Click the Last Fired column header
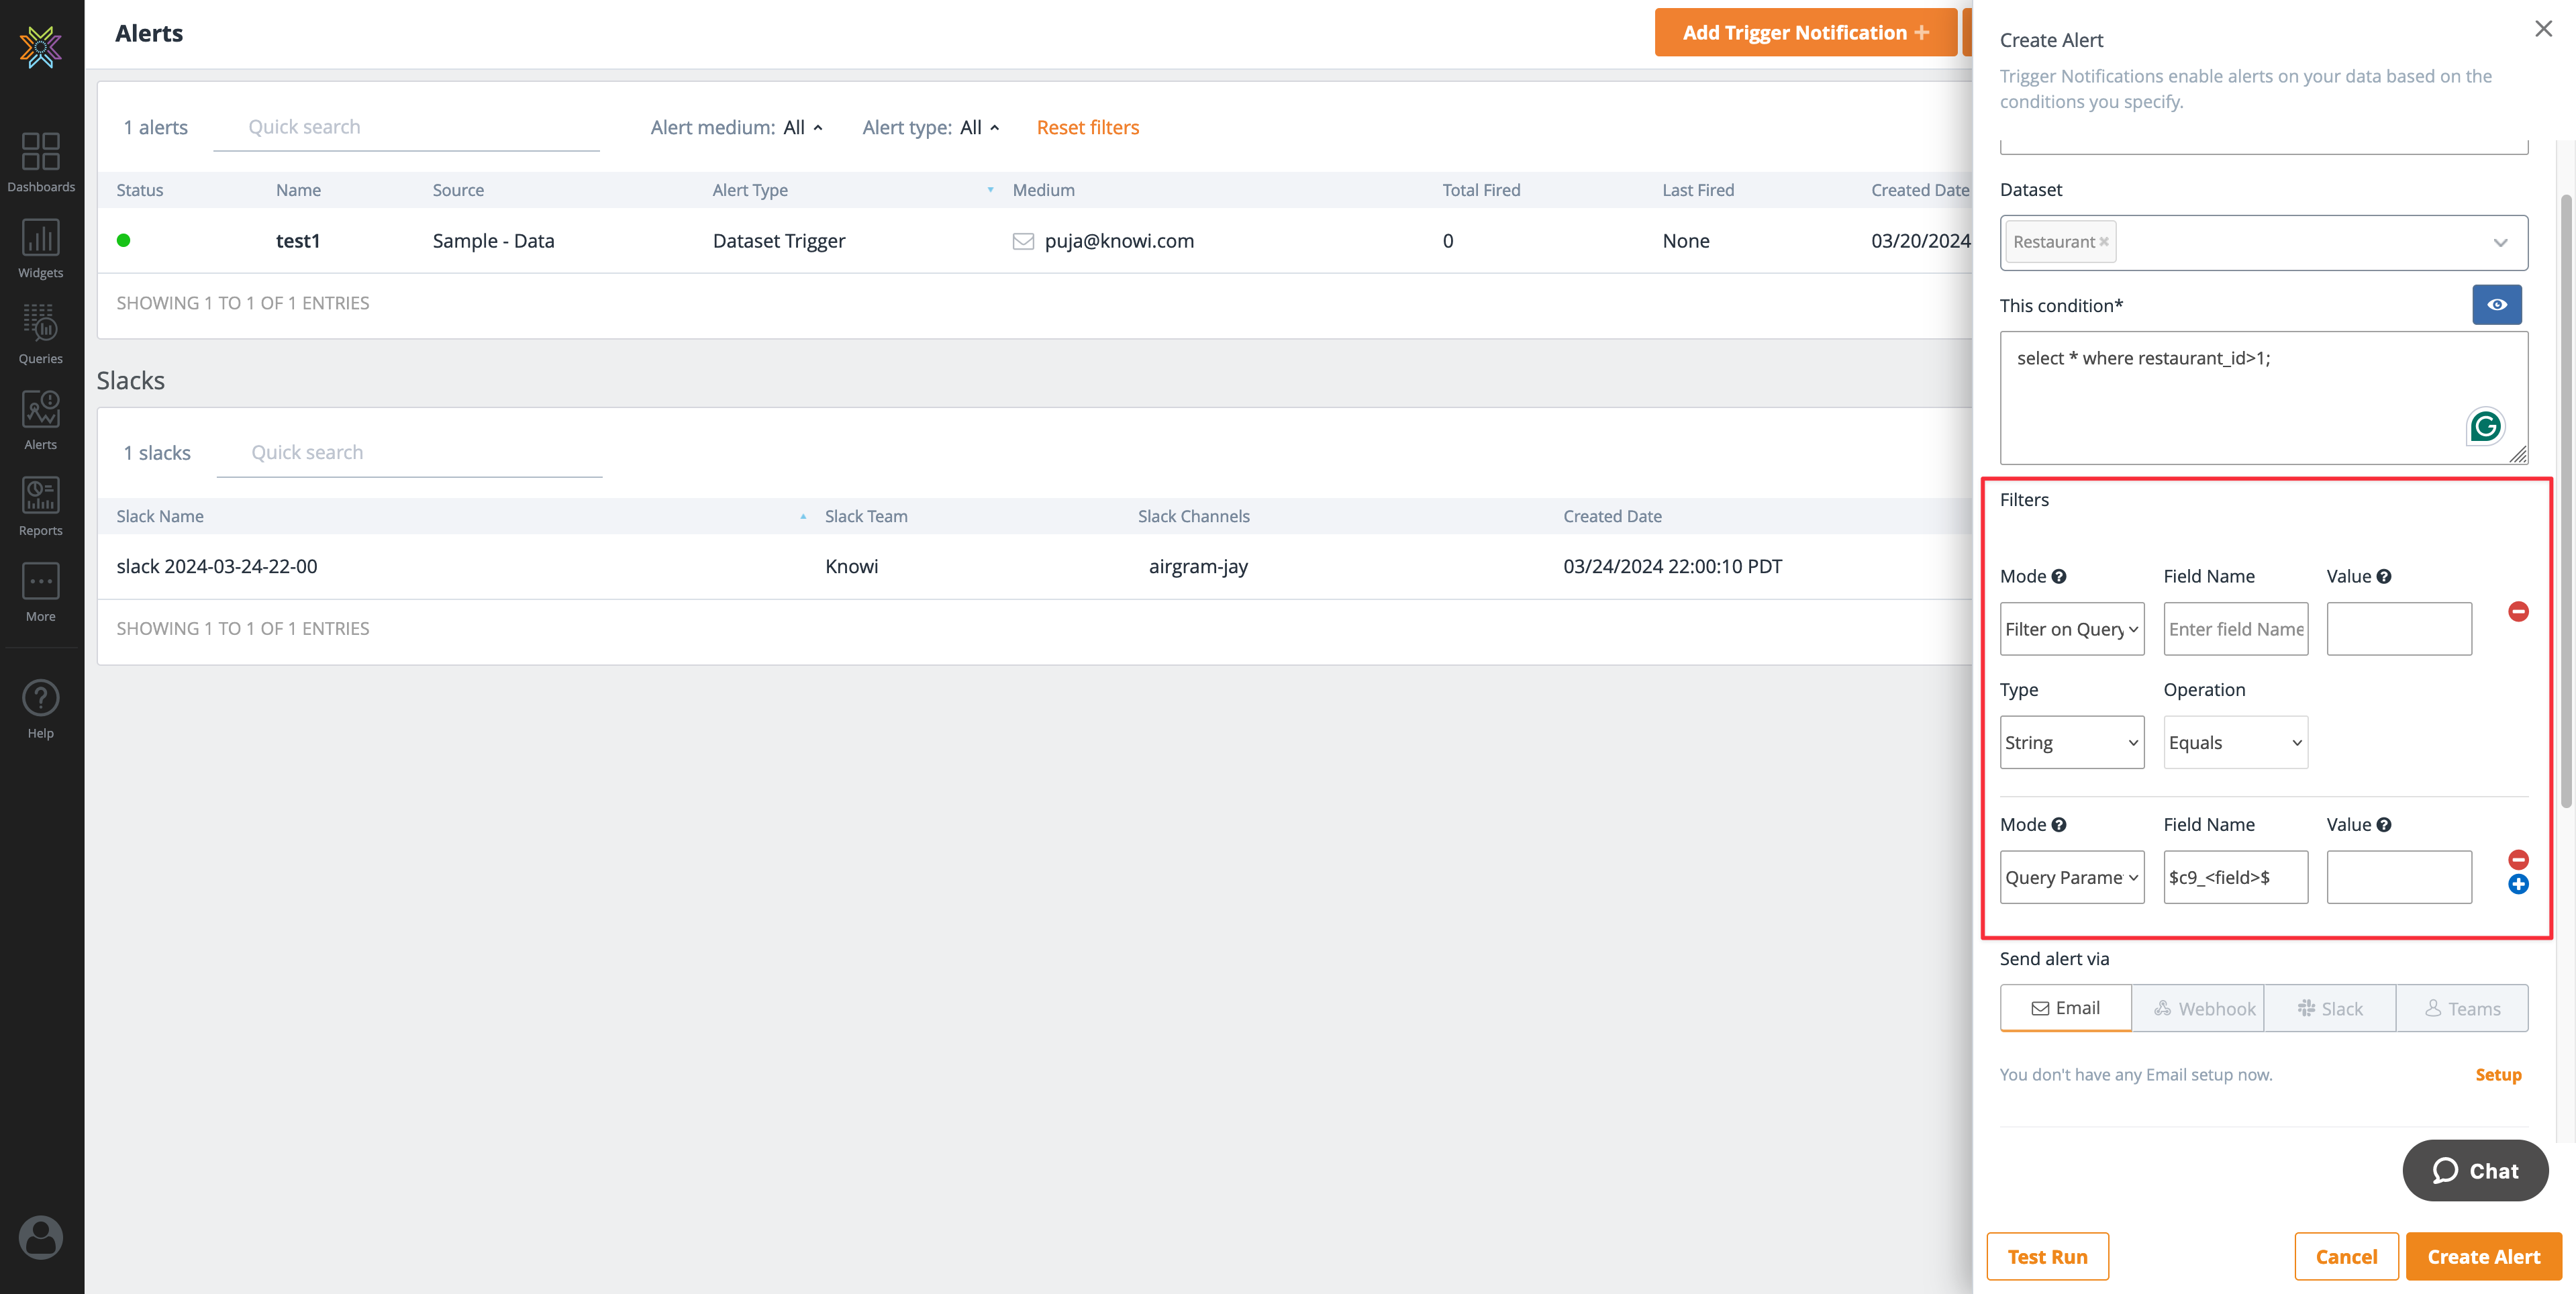 [1698, 190]
